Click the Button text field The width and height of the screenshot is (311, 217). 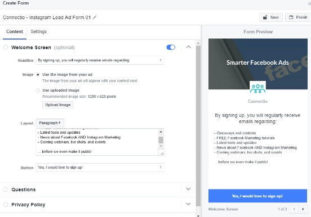100,168
